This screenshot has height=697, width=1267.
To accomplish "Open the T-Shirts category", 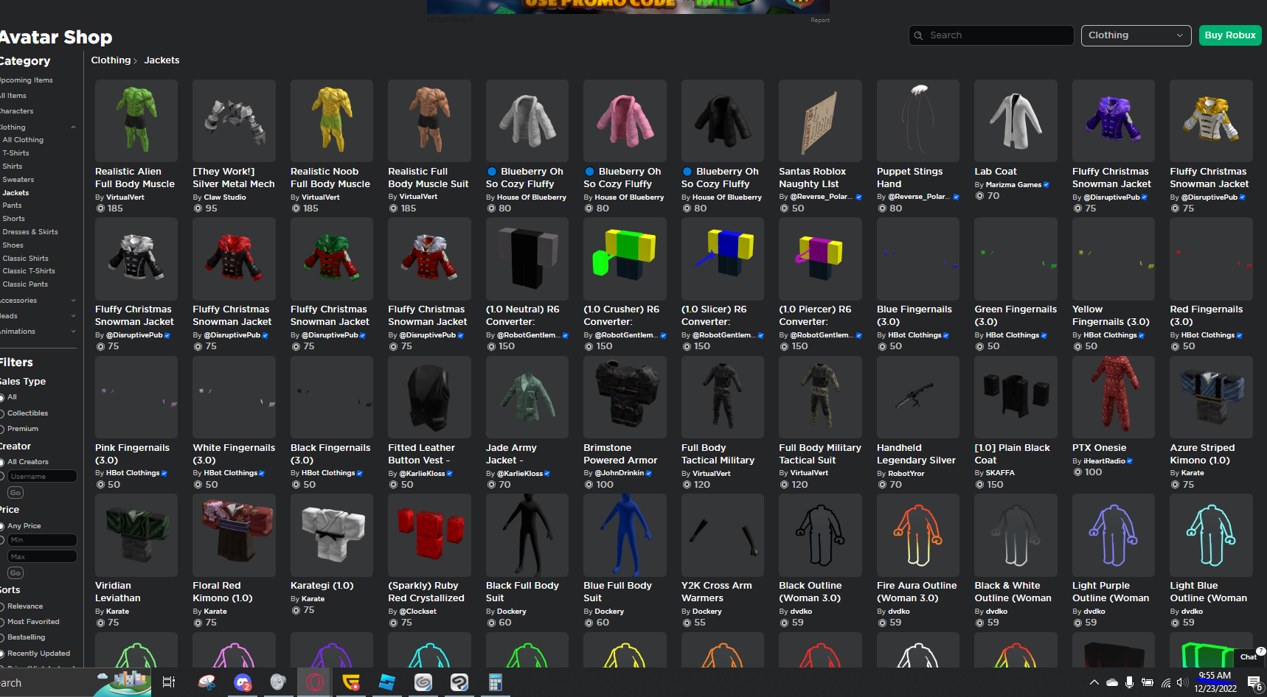I will 15,153.
